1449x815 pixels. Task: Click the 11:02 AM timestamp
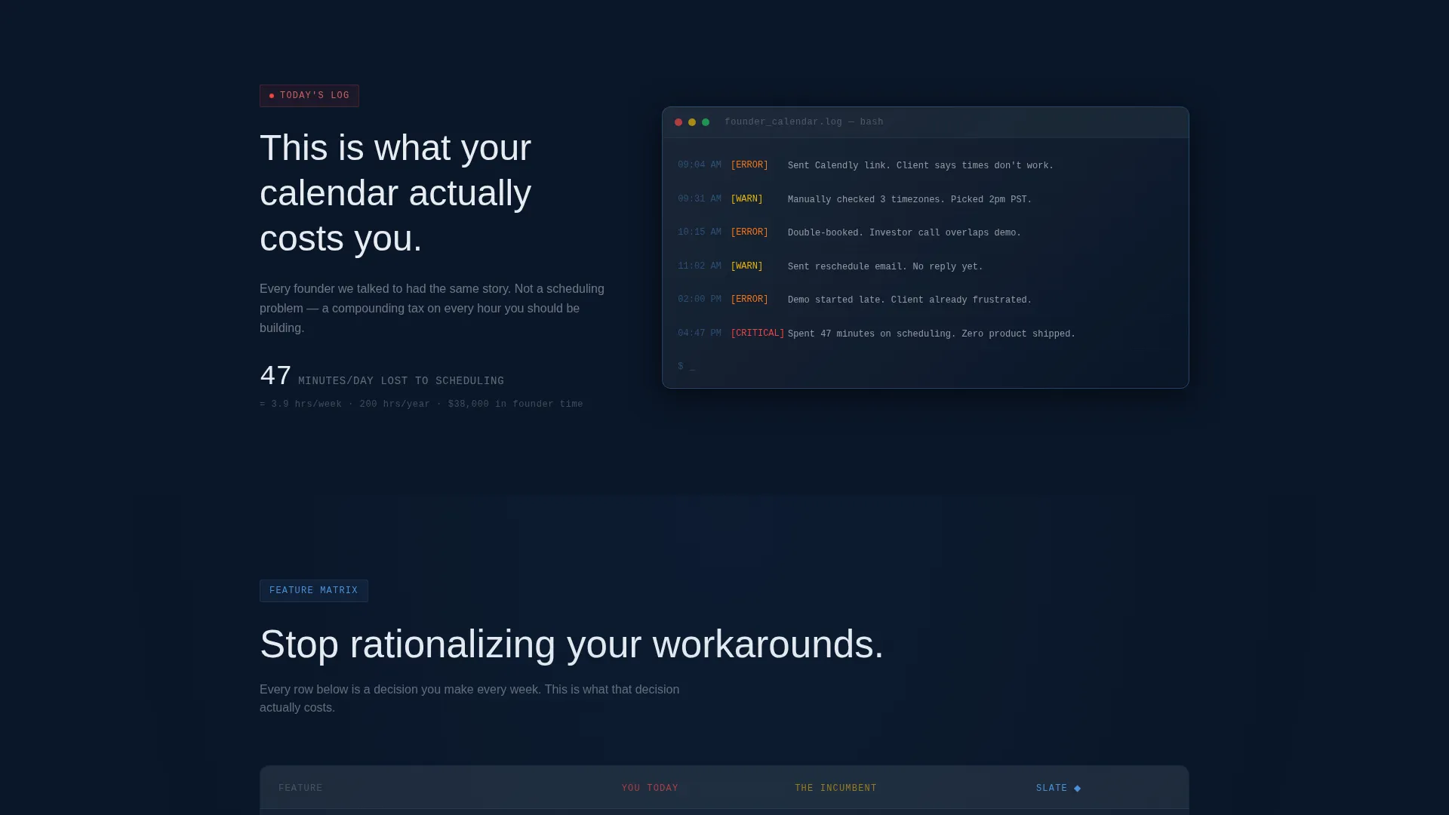pyautogui.click(x=700, y=266)
